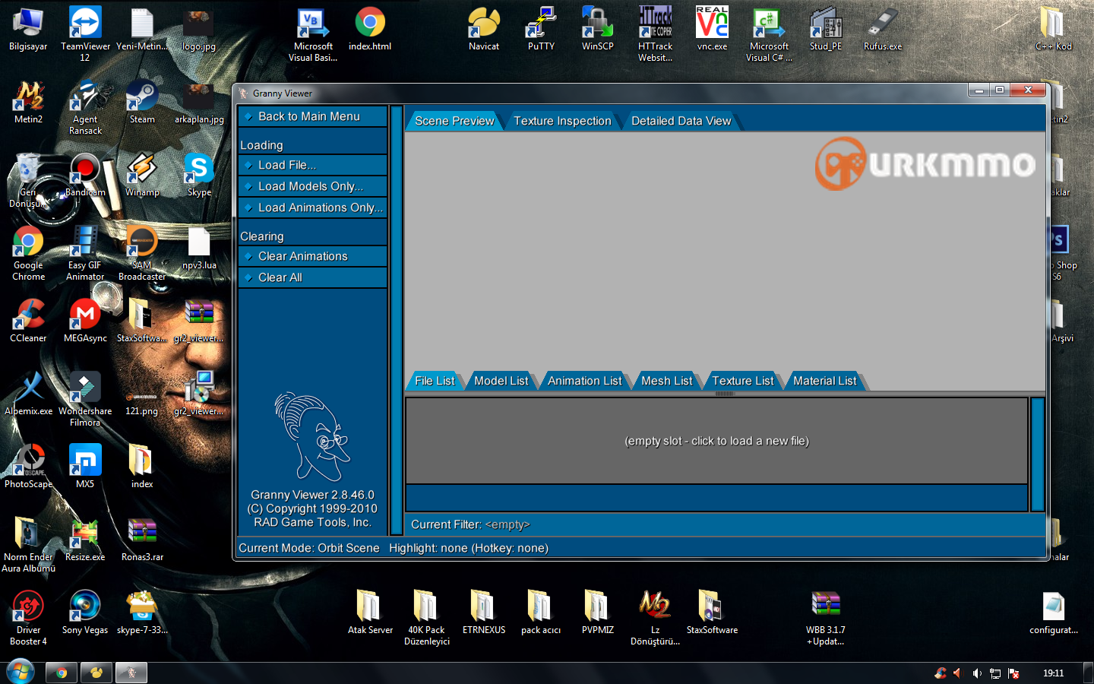The height and width of the screenshot is (684, 1094).
Task: Select the Google Chrome desktop shortcut
Action: (x=28, y=253)
